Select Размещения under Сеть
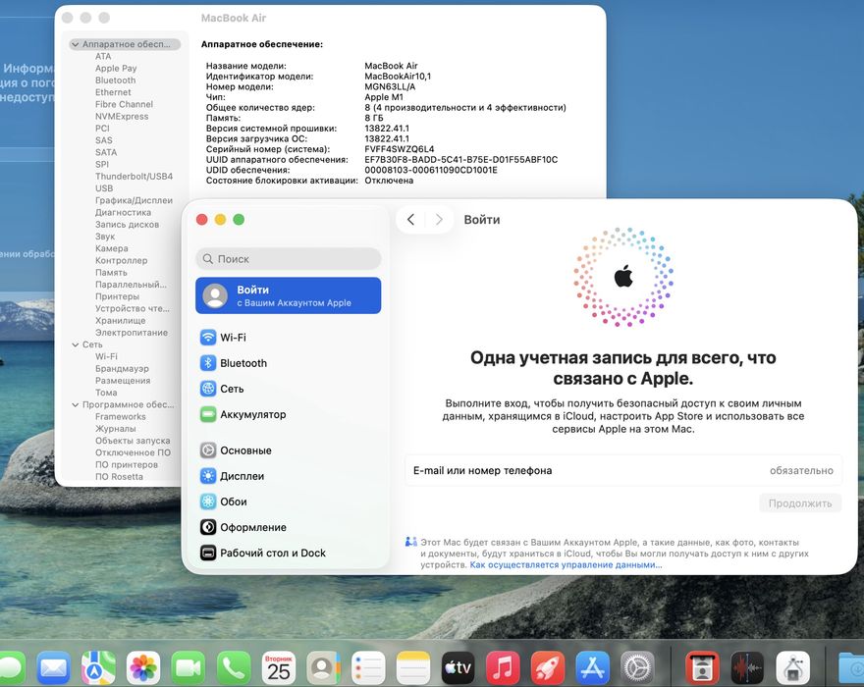Viewport: 864px width, 687px height. click(123, 380)
